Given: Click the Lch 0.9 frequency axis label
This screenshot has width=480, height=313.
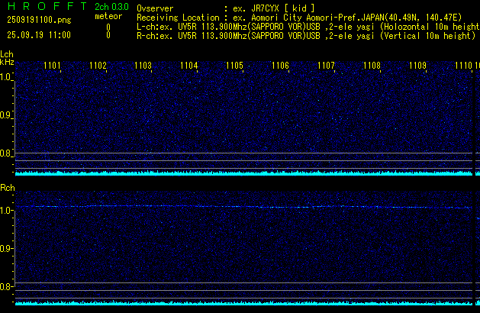Looking at the screenshot, I should coord(7,115).
